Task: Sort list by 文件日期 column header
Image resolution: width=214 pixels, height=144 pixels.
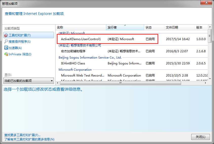Action: click(179, 27)
